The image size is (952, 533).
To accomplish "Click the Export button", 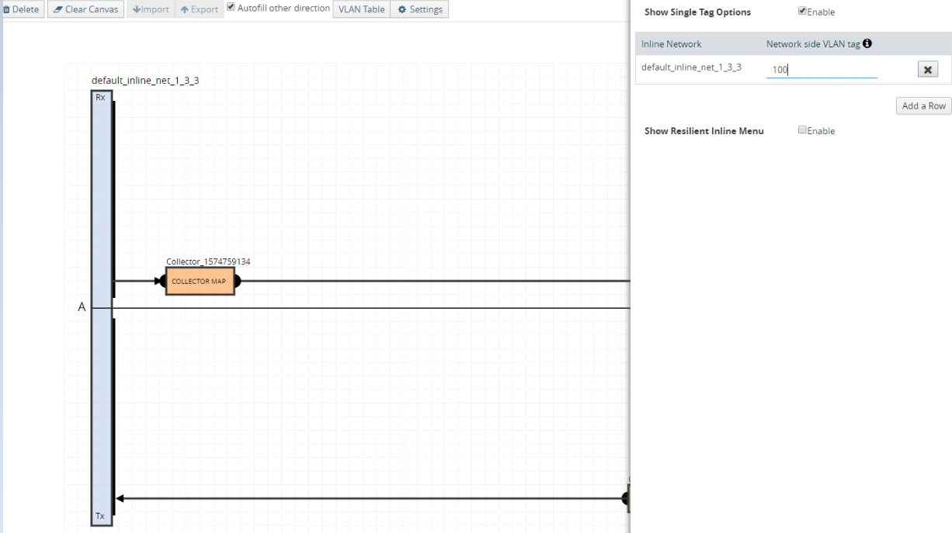I will coord(200,10).
